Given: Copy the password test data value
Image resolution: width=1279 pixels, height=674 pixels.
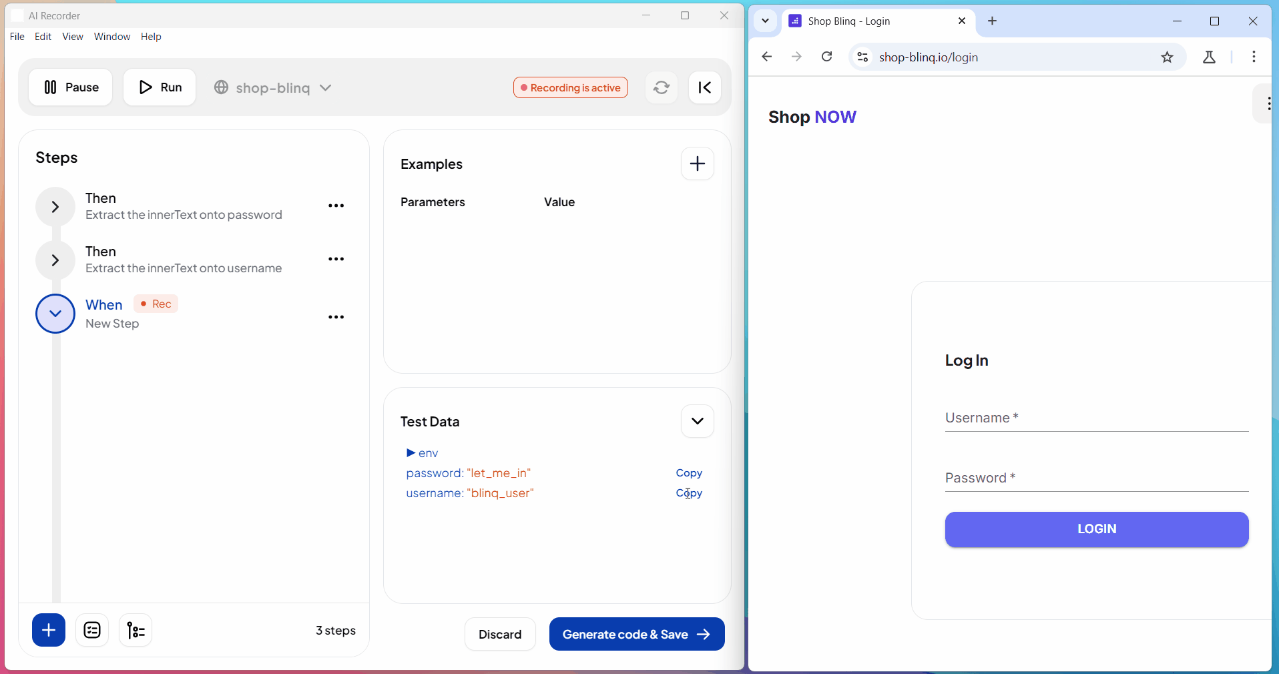Looking at the screenshot, I should pos(688,473).
